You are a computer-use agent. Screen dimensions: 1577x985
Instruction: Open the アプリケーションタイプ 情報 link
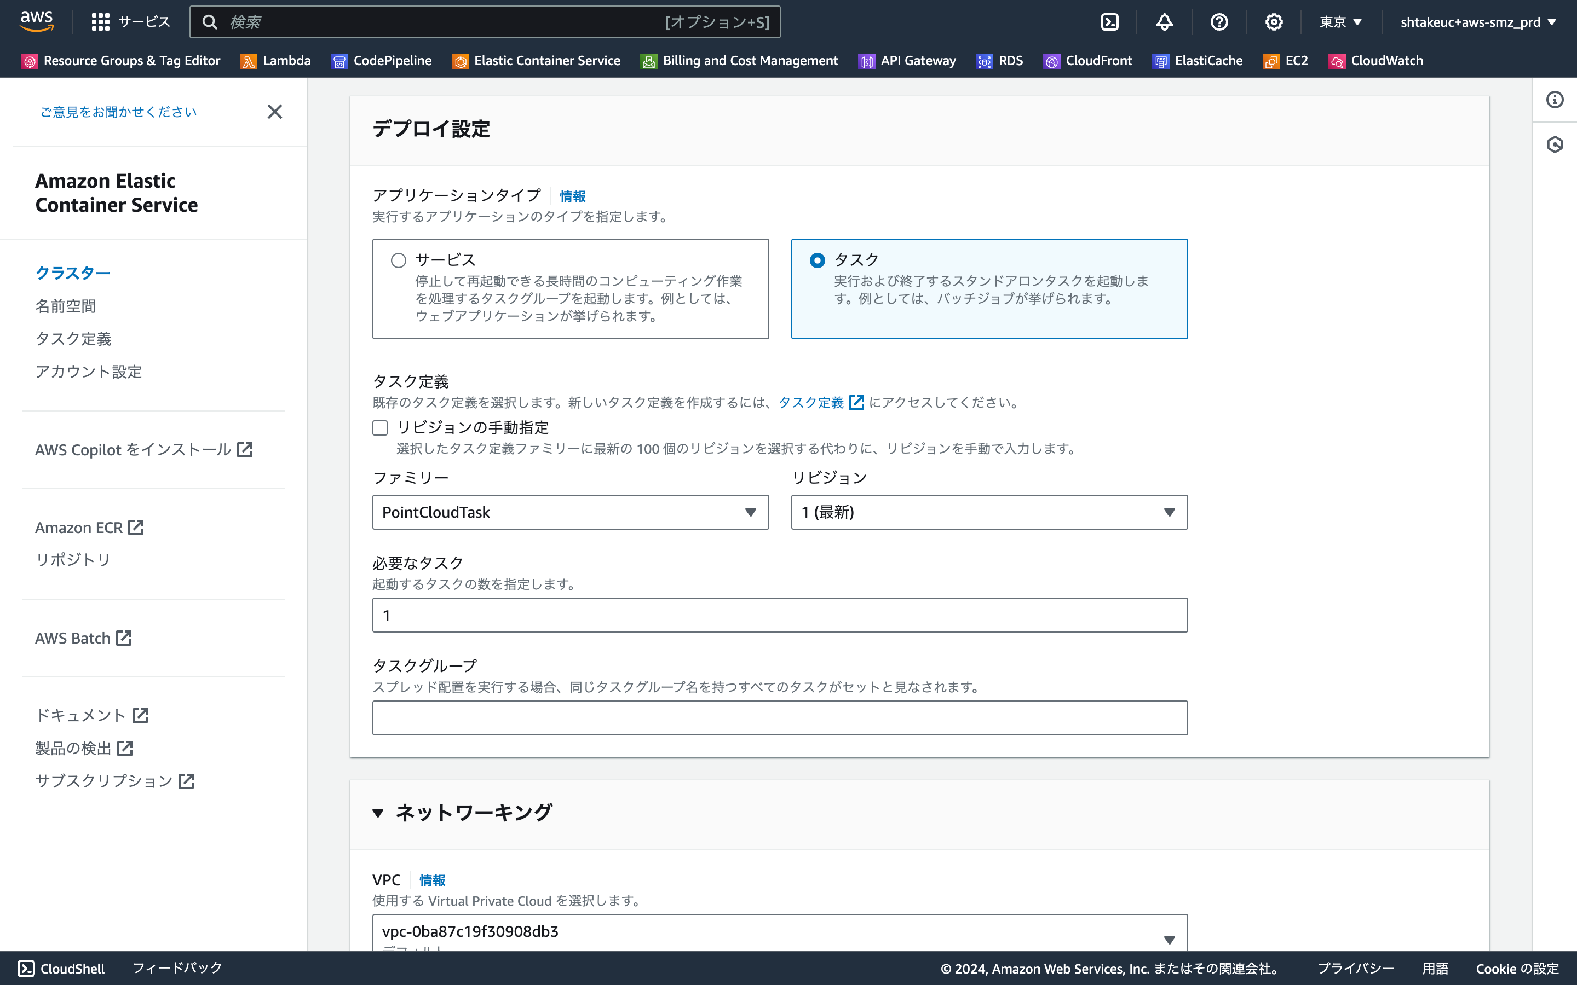[572, 196]
